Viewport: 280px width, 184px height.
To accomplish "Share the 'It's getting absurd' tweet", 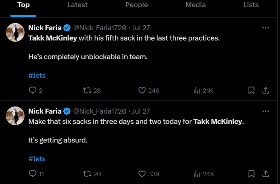I will click(266, 174).
